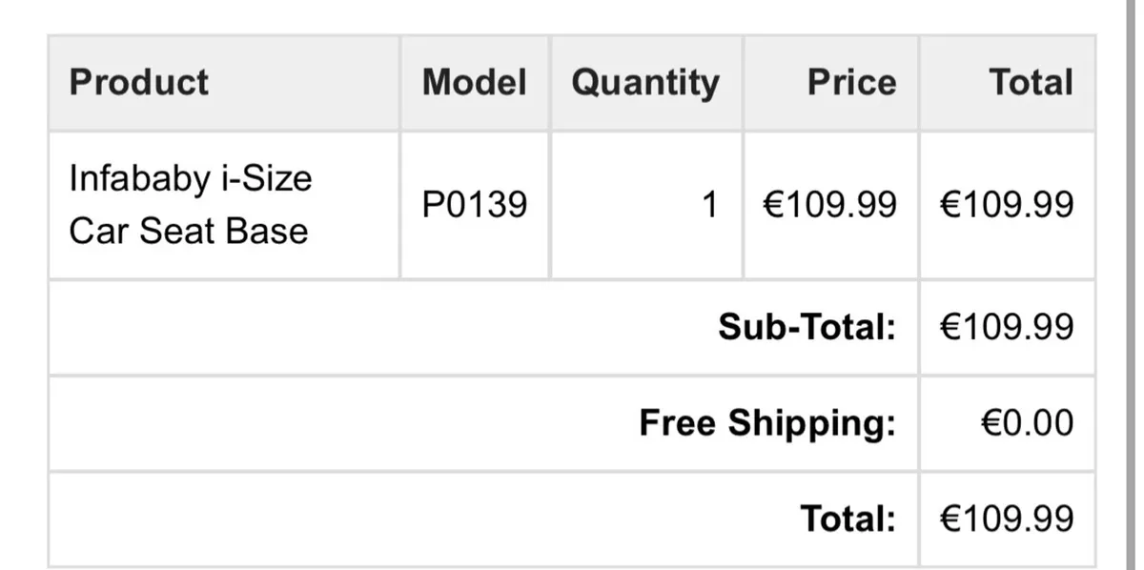1144x570 pixels.
Task: Click the Sub-Total amount €109.99
Action: point(1007,327)
